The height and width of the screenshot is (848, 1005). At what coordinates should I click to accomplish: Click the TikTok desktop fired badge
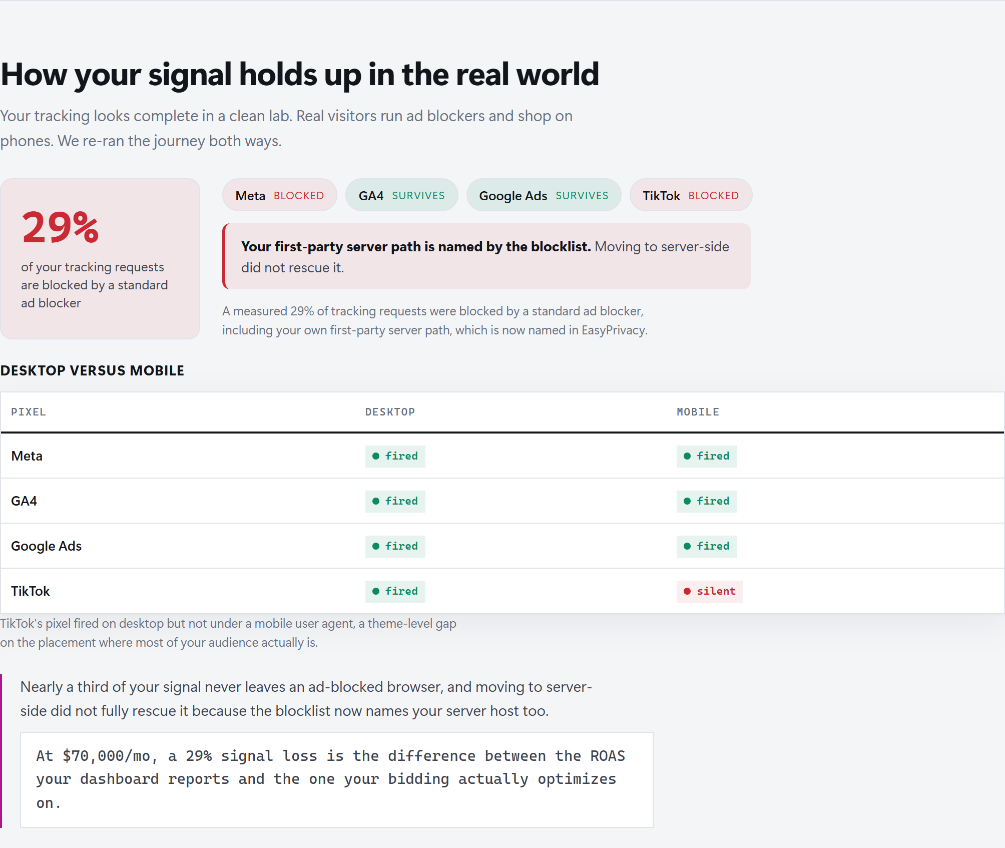pyautogui.click(x=395, y=591)
